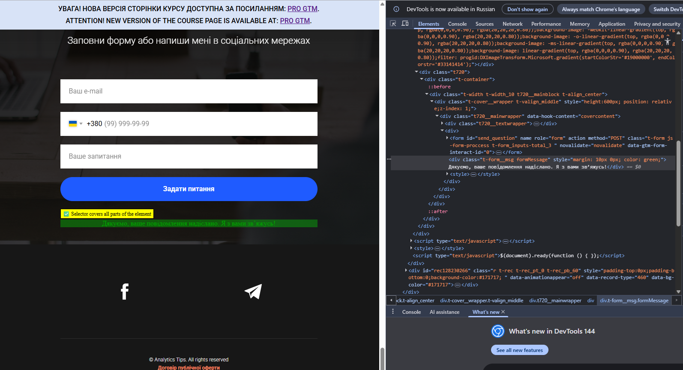Collapse the t720__mainwrapper node
The image size is (683, 370).
click(x=437, y=116)
